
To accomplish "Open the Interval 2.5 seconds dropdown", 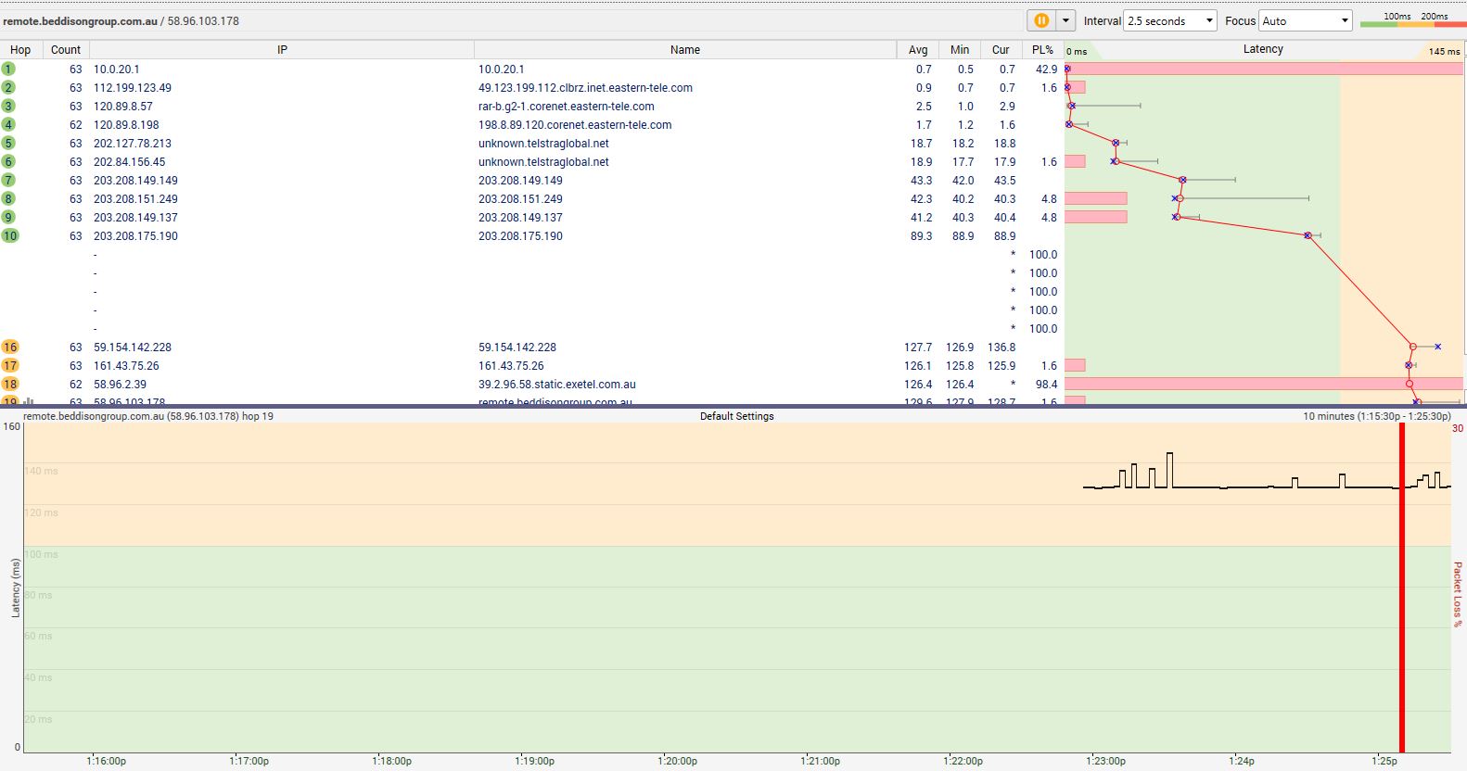I will click(1169, 20).
